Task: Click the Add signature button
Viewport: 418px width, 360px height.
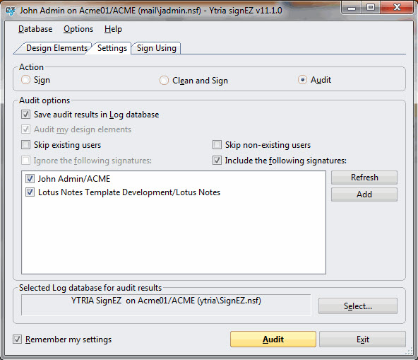Action: click(364, 194)
